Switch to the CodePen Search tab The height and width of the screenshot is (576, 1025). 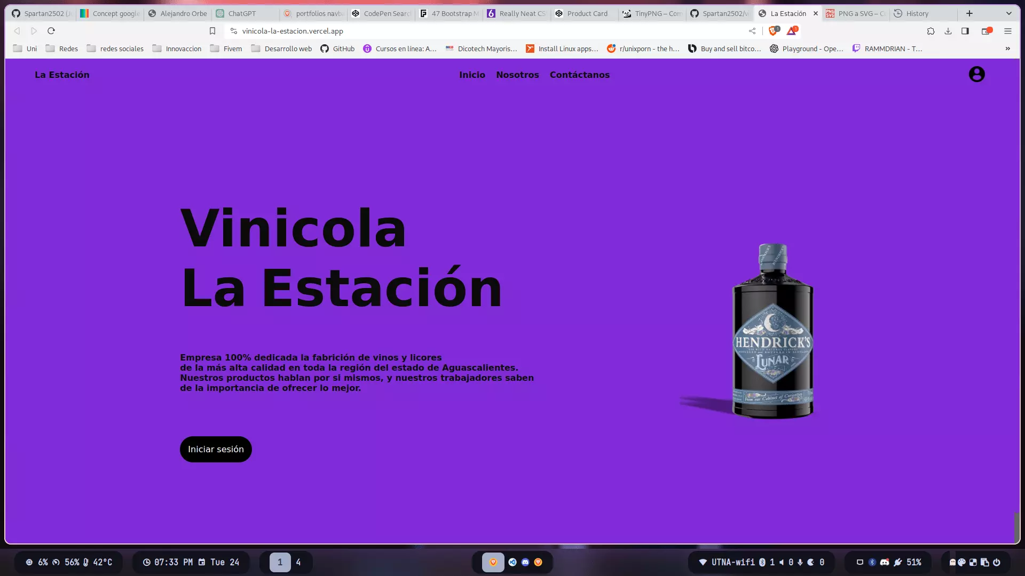click(x=381, y=13)
